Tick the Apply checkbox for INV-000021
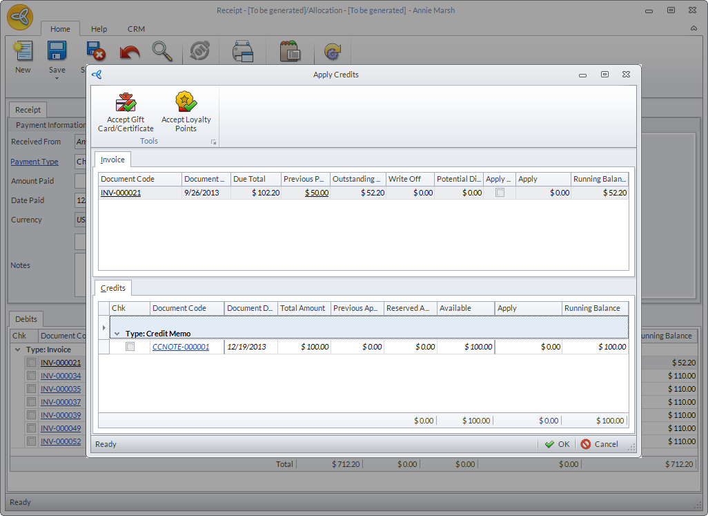This screenshot has width=708, height=516. pos(500,193)
